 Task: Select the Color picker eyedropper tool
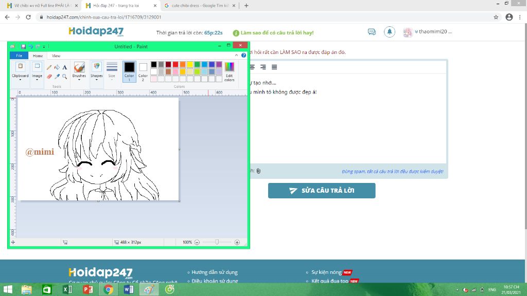coord(57,77)
